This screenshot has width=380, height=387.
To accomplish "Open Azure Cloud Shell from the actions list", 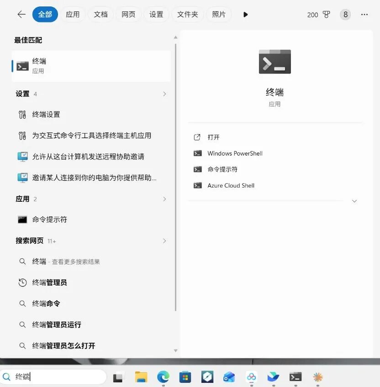I will (231, 185).
